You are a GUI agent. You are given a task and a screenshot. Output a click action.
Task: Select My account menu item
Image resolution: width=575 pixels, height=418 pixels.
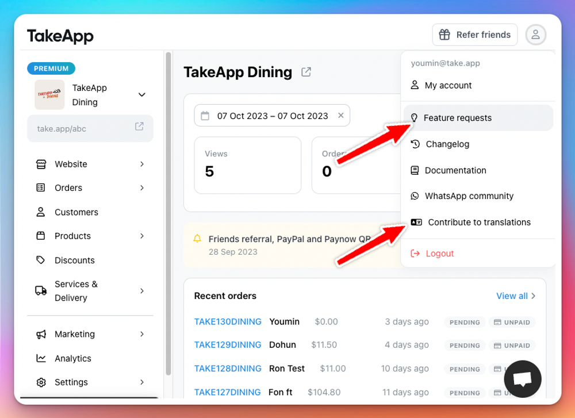[x=478, y=85]
